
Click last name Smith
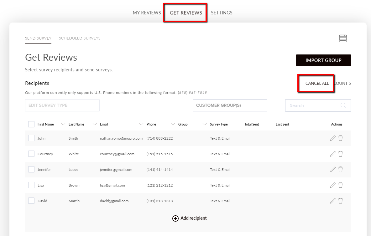[73, 138]
